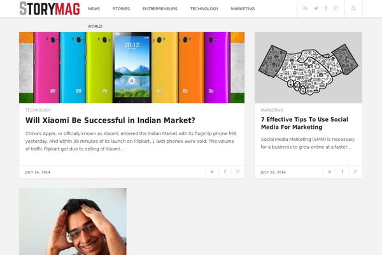Open the Stories menu item

[121, 9]
